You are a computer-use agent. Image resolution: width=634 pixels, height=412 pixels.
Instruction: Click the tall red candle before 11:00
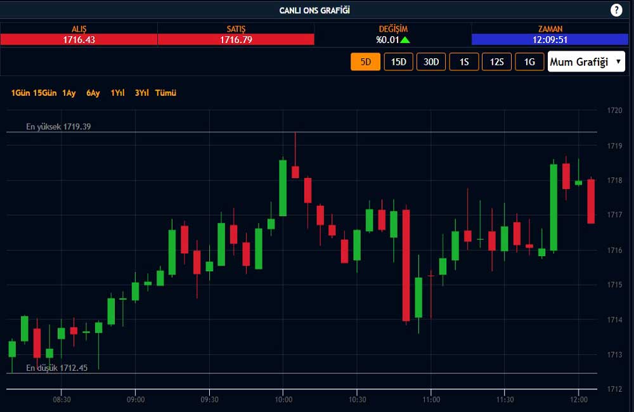pyautogui.click(x=406, y=265)
